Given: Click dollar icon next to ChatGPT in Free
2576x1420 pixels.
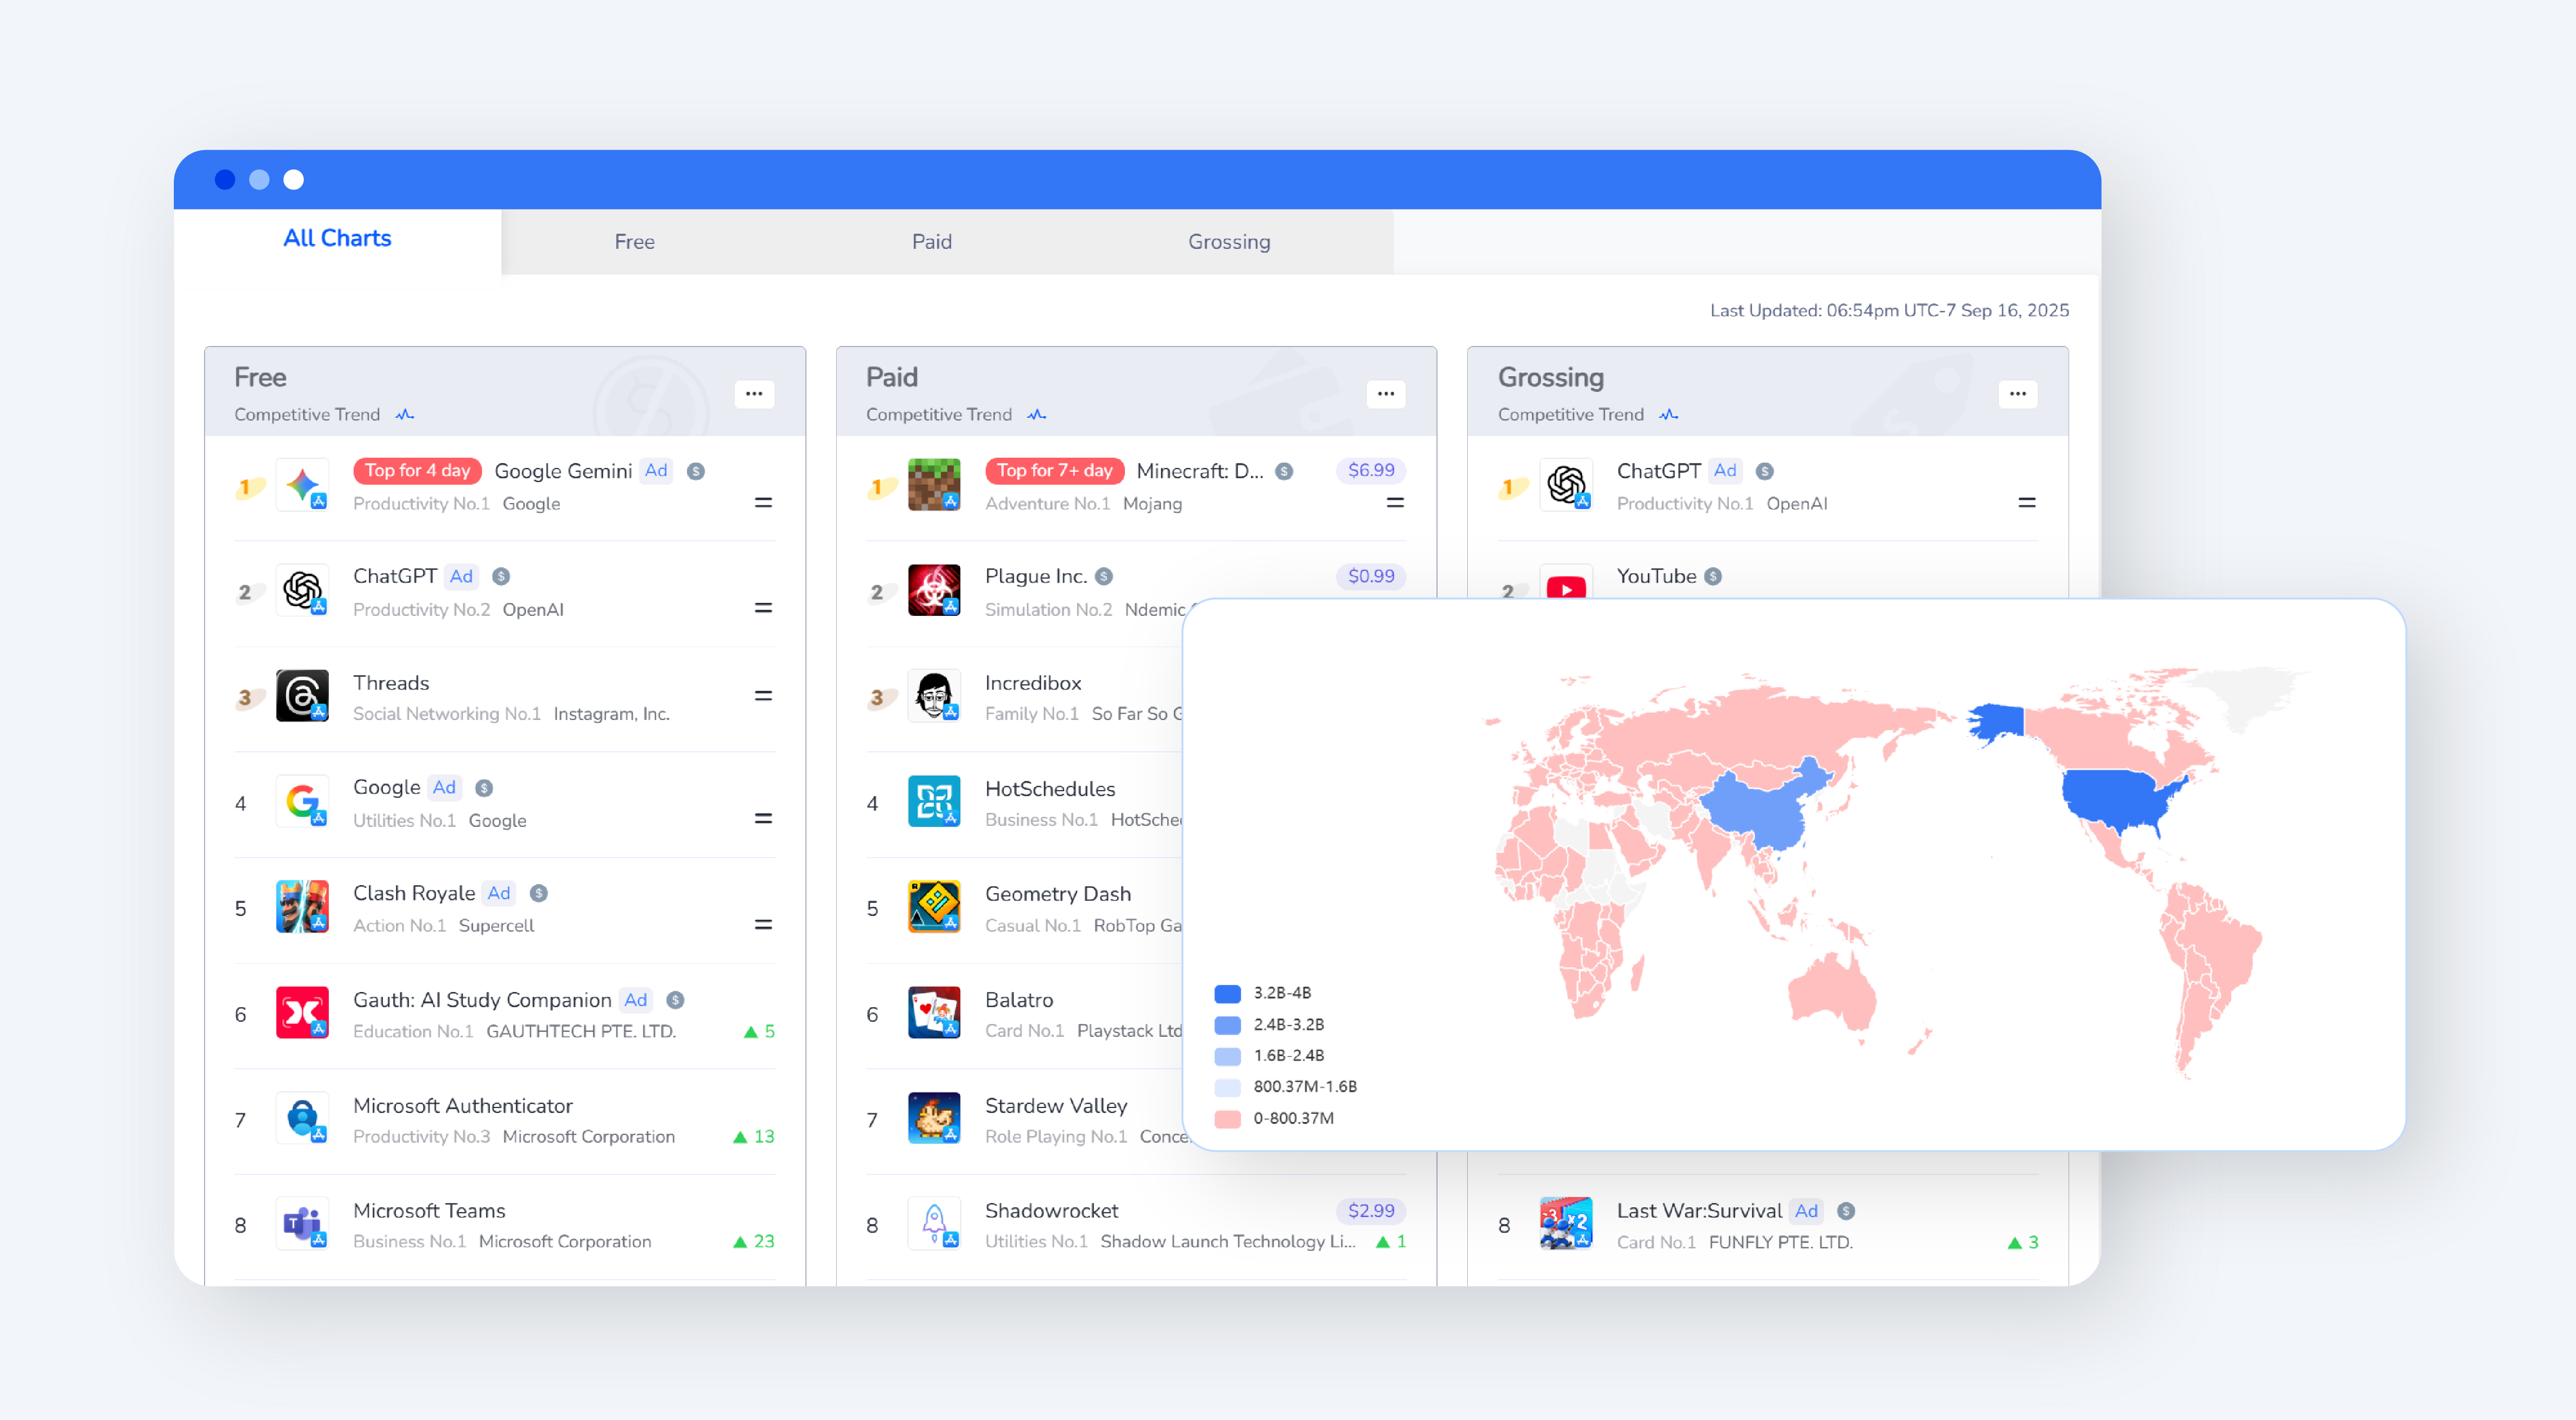Looking at the screenshot, I should pyautogui.click(x=502, y=577).
